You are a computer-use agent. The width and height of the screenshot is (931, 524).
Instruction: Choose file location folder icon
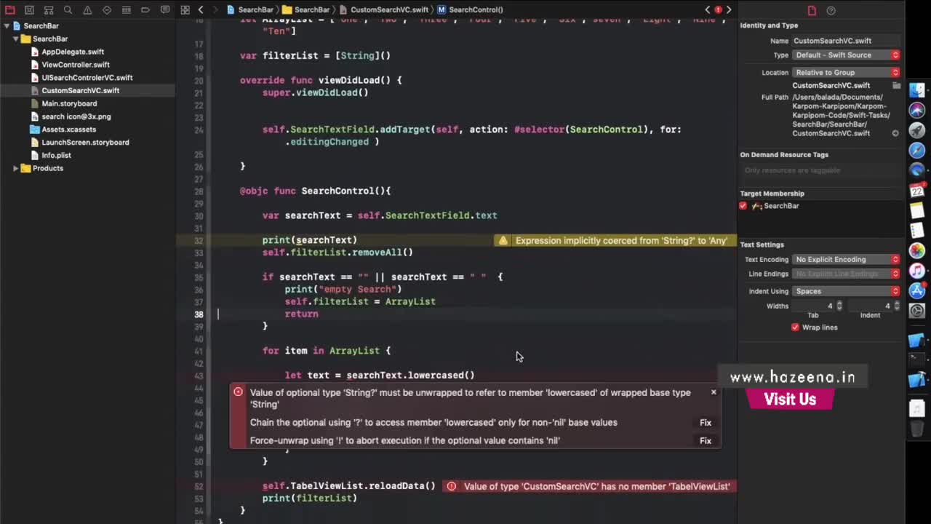tap(896, 85)
